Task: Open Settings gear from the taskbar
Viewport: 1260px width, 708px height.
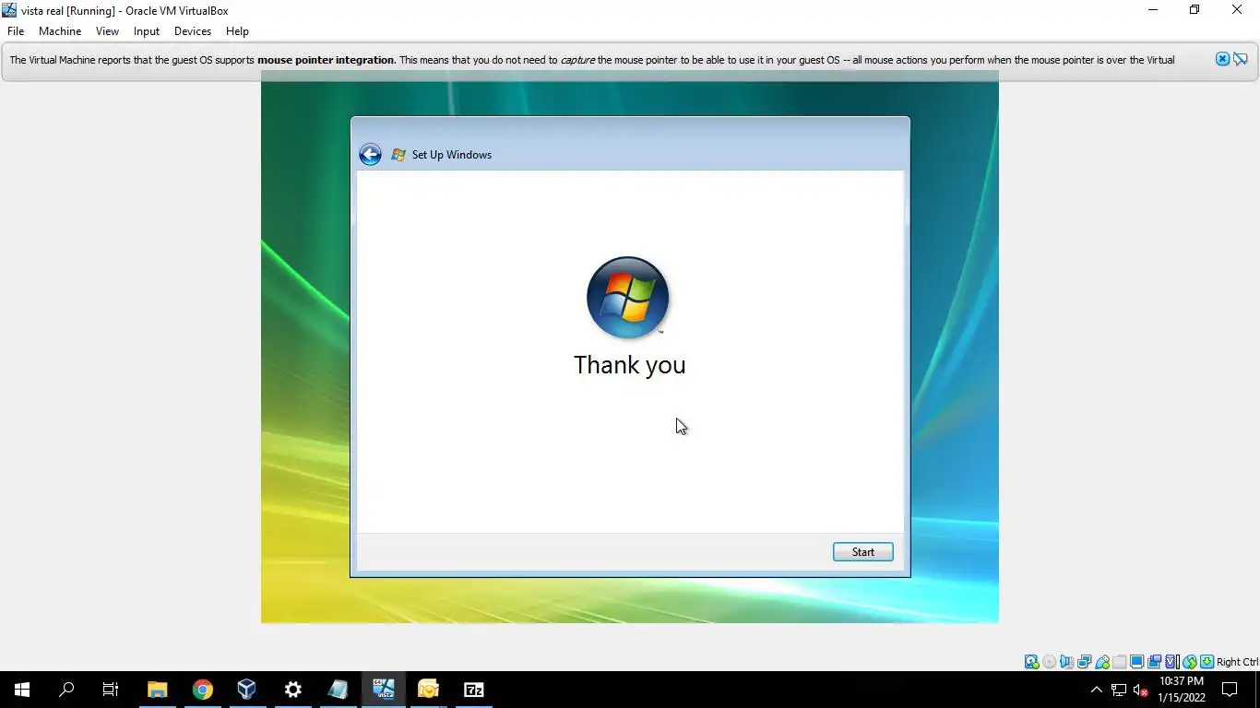Action: [x=292, y=690]
